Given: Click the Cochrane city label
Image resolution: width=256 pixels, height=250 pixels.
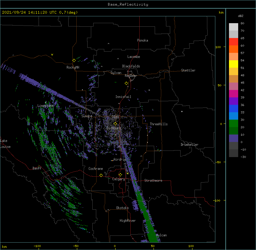Looking at the screenshot, I should [96, 169].
